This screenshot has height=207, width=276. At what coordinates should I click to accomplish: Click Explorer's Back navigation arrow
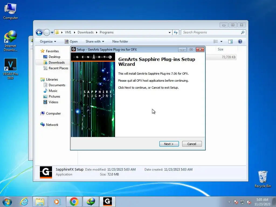[x=39, y=32]
